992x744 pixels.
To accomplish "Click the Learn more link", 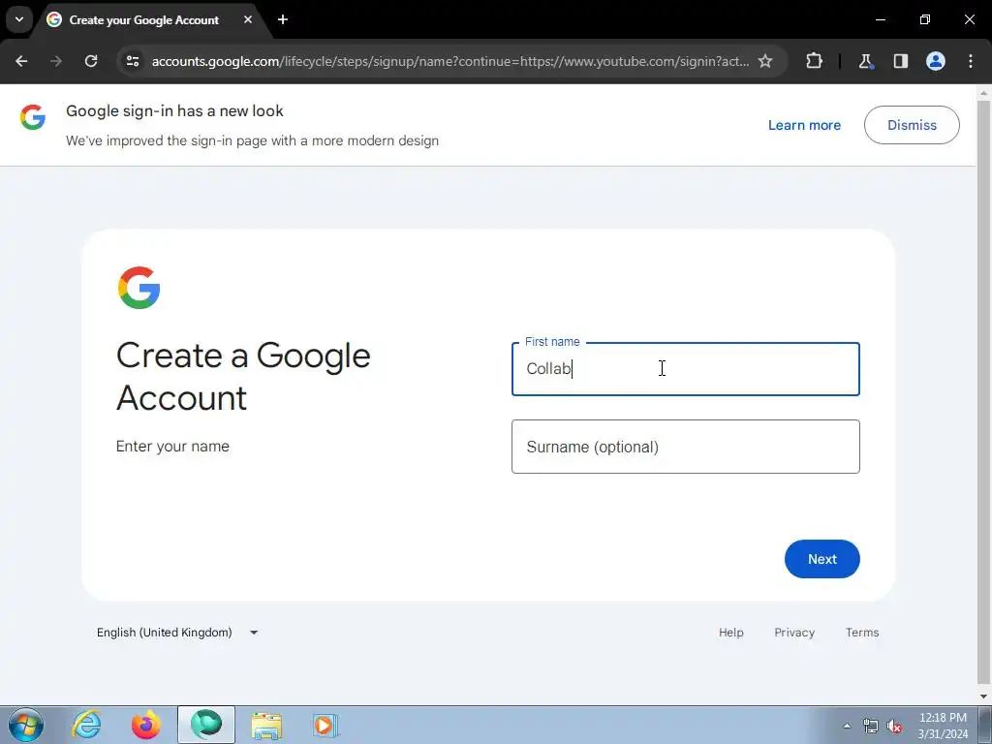I will pyautogui.click(x=804, y=125).
